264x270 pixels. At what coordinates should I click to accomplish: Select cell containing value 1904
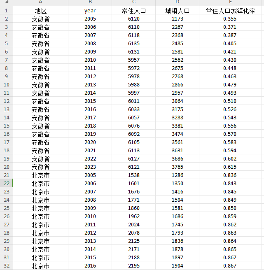177,266
